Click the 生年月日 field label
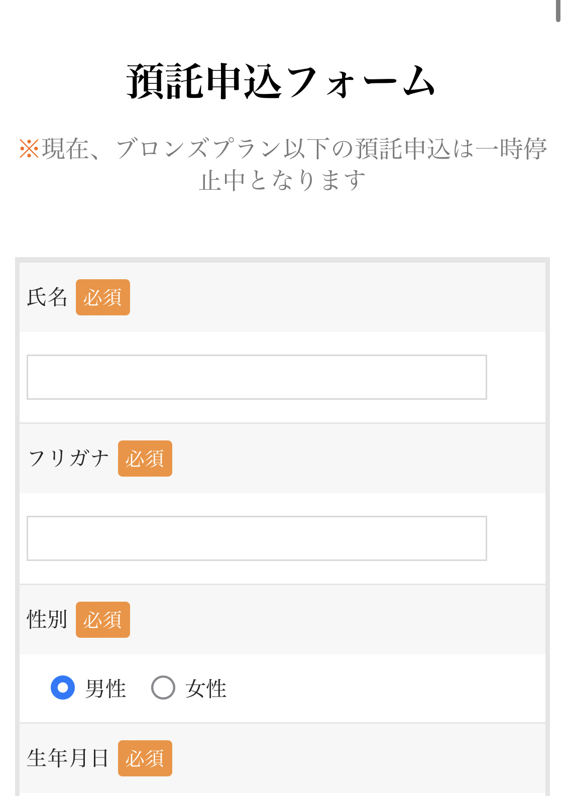565x796 pixels. click(x=68, y=758)
